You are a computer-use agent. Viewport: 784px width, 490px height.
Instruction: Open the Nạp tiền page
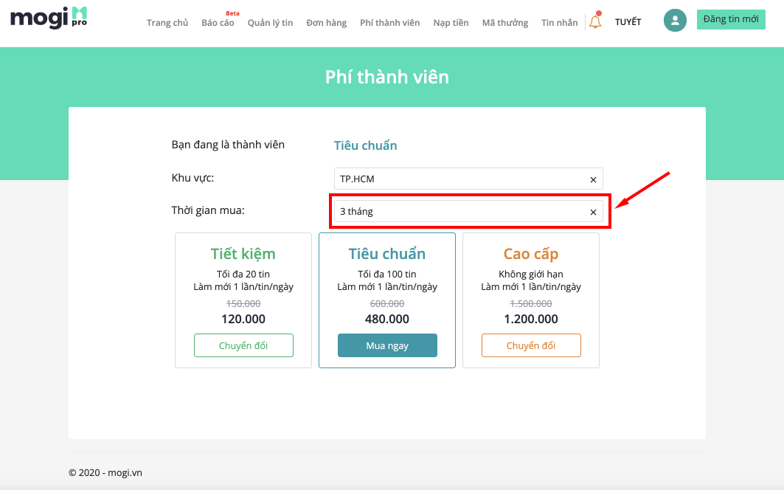[451, 23]
